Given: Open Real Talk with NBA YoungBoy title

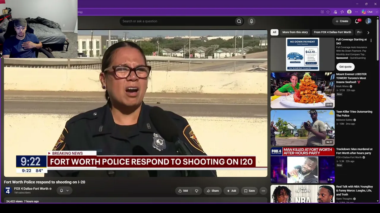Looking at the screenshot, I should click(354, 191).
